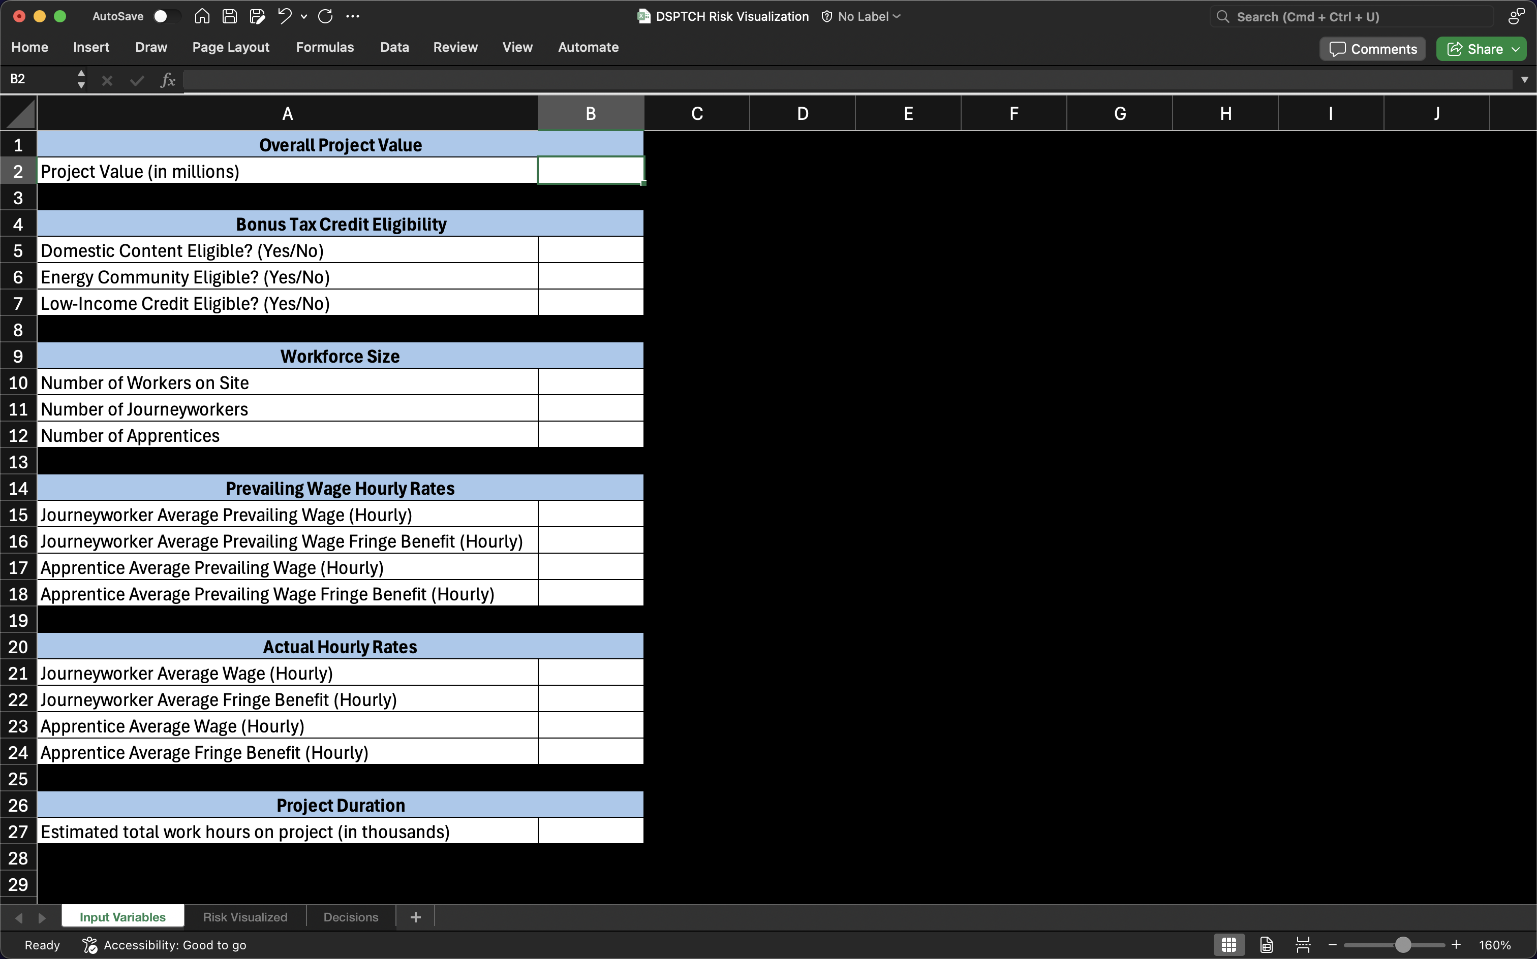This screenshot has height=959, width=1537.
Task: Toggle AutoSave on or off
Action: [x=164, y=15]
